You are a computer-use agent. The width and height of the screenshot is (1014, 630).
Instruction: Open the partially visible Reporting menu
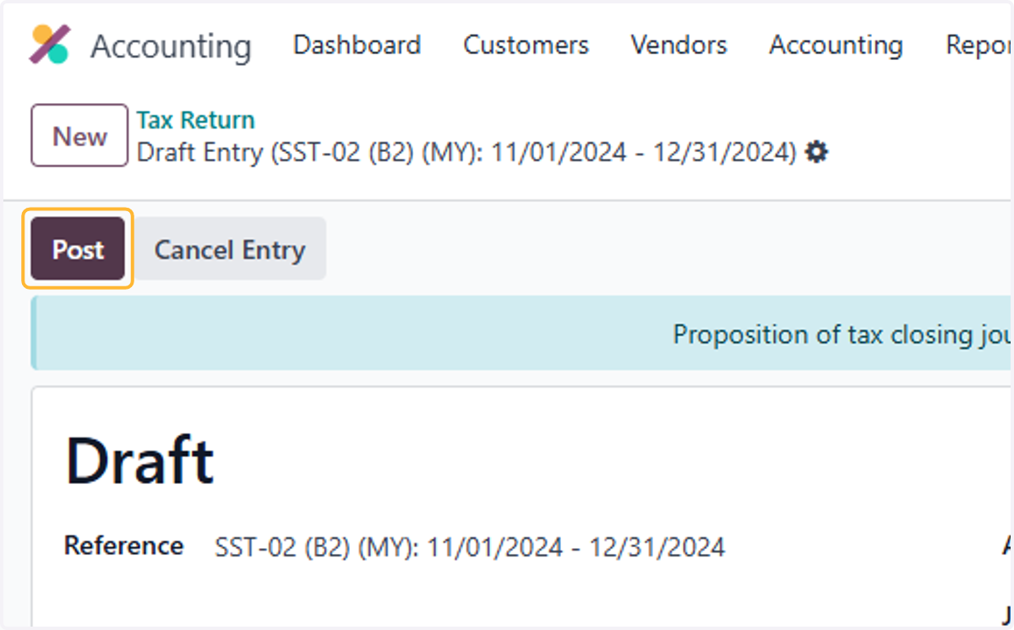tap(979, 46)
